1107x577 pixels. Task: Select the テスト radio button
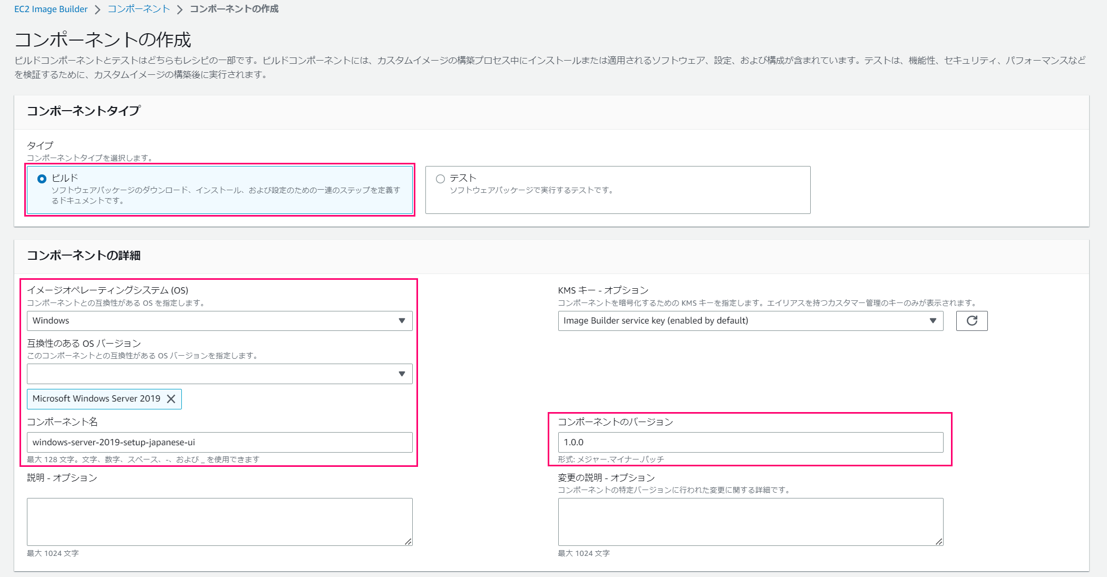pyautogui.click(x=440, y=179)
